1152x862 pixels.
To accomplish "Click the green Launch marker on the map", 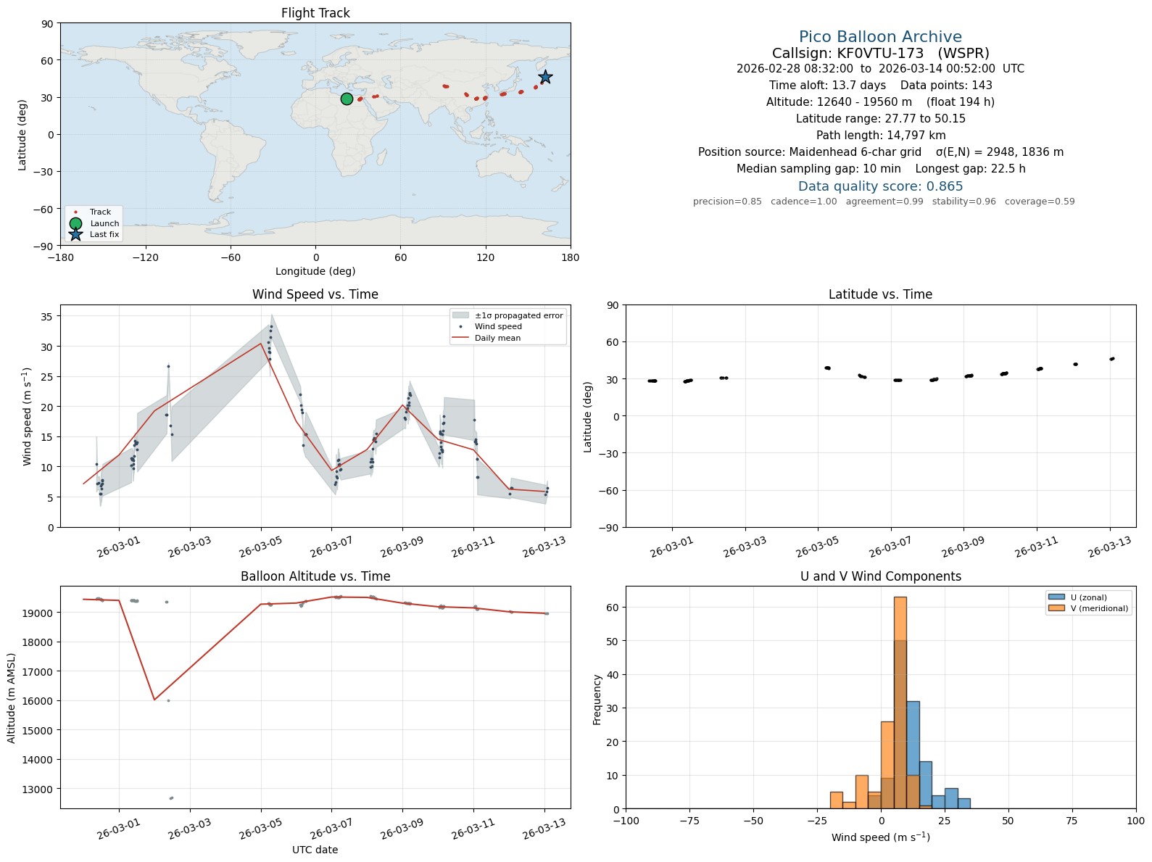I will click(x=347, y=99).
